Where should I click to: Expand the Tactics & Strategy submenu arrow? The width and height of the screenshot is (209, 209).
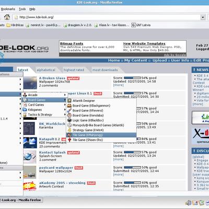tap(65, 114)
